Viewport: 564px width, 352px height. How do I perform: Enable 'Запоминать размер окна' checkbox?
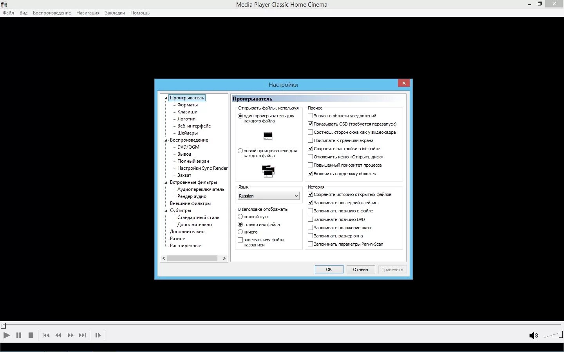click(x=311, y=236)
